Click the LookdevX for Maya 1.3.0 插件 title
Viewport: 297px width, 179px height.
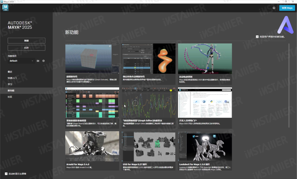194,164
